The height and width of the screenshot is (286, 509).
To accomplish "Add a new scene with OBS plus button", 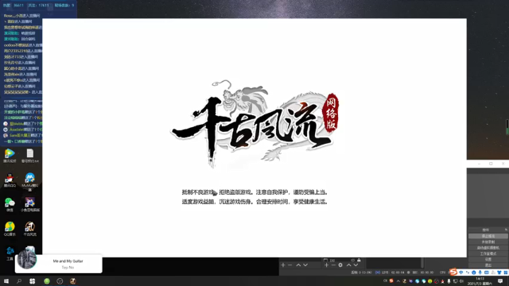I will [x=283, y=265].
